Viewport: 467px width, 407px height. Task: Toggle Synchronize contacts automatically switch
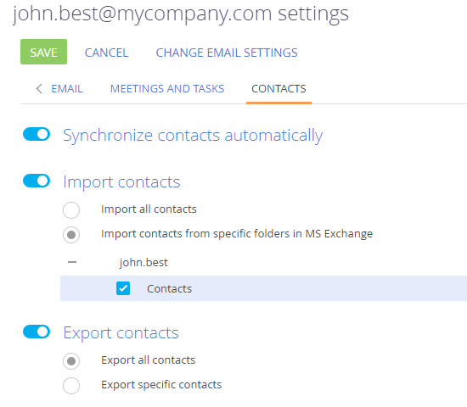pos(37,134)
